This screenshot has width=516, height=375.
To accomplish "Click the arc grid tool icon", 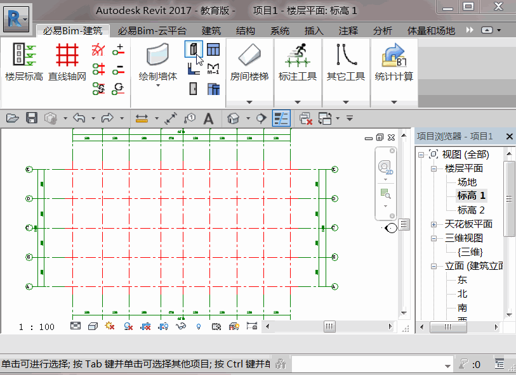I will [x=98, y=49].
